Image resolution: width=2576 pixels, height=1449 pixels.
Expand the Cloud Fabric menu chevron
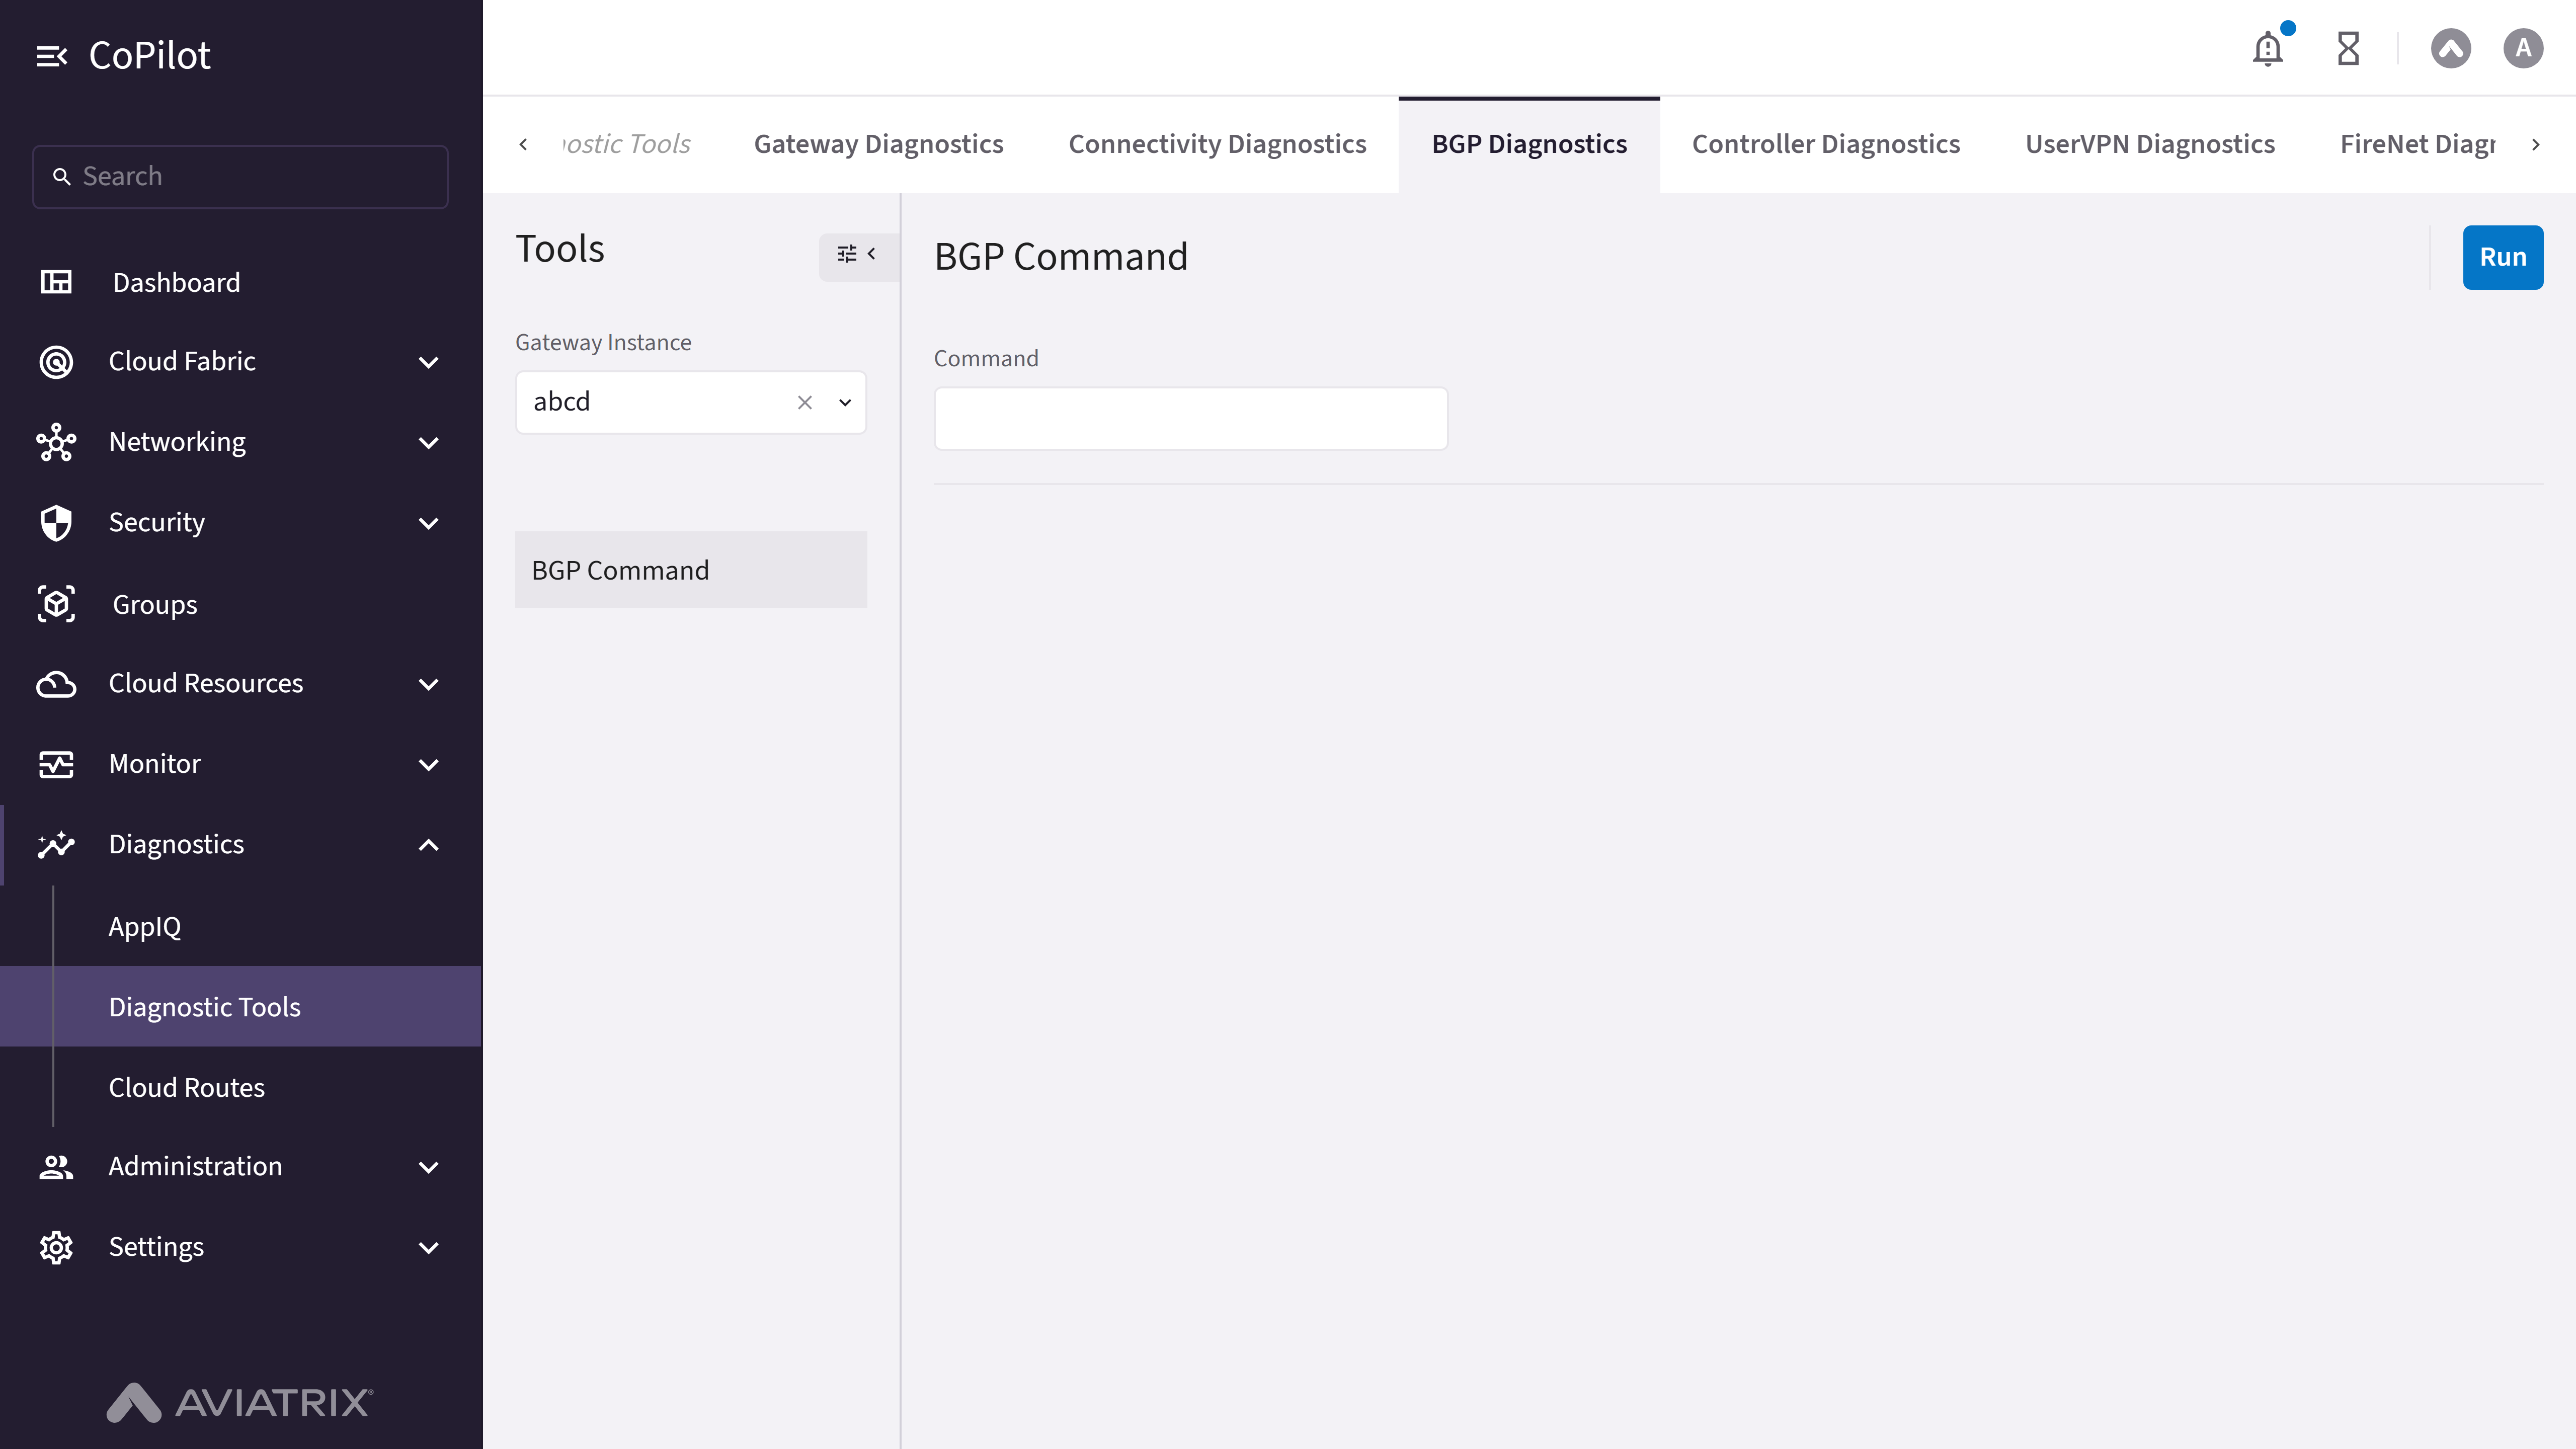click(429, 362)
